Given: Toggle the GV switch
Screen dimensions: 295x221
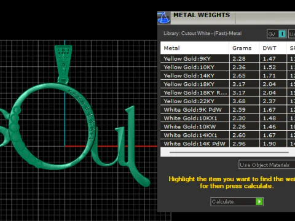Looking at the screenshot, I should pos(277,34).
